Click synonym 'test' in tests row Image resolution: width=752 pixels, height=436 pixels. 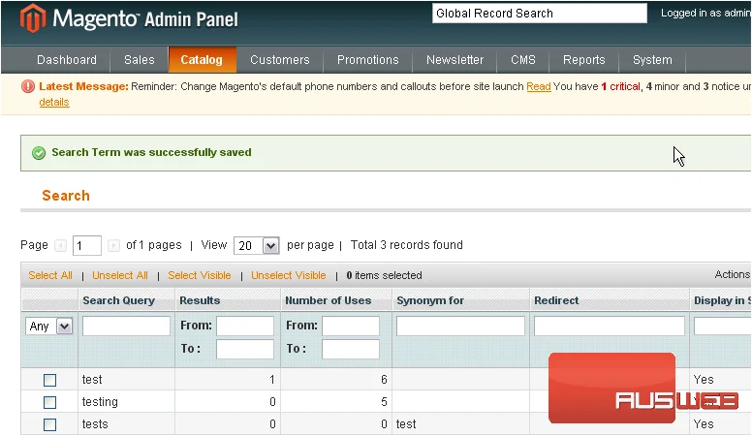click(x=406, y=424)
